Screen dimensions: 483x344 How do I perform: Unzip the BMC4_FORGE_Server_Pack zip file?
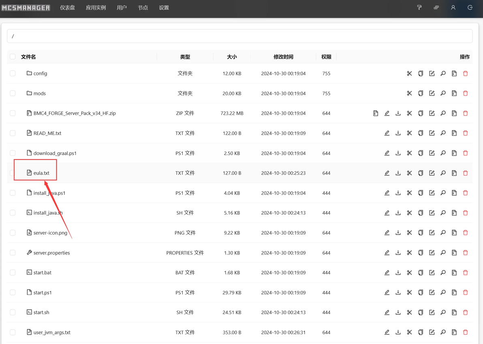[376, 113]
